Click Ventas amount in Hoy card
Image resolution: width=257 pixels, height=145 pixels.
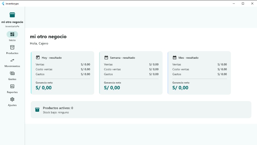pos(85,64)
